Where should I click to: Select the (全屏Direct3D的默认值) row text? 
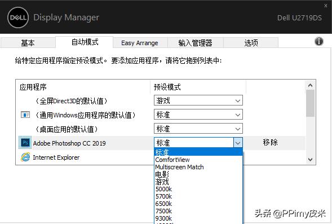72,101
